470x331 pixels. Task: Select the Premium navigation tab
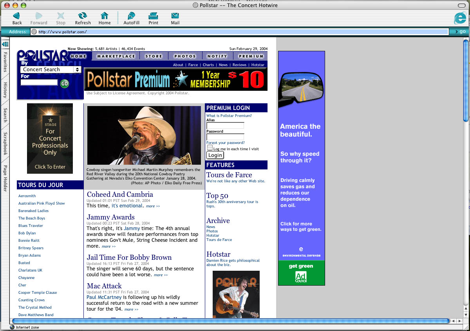[251, 56]
